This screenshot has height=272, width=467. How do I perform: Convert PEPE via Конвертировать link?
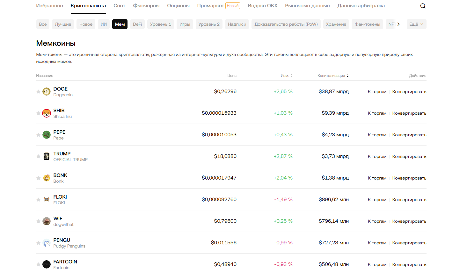409,135
